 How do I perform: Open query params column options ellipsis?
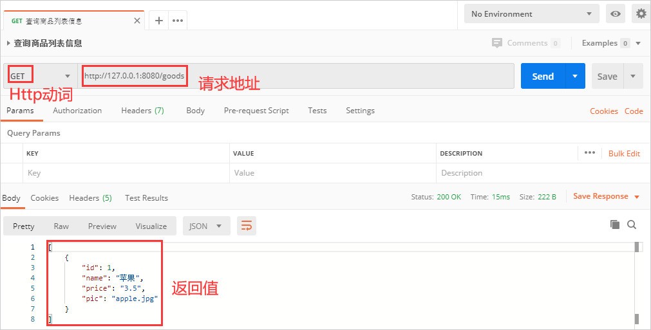(x=590, y=153)
